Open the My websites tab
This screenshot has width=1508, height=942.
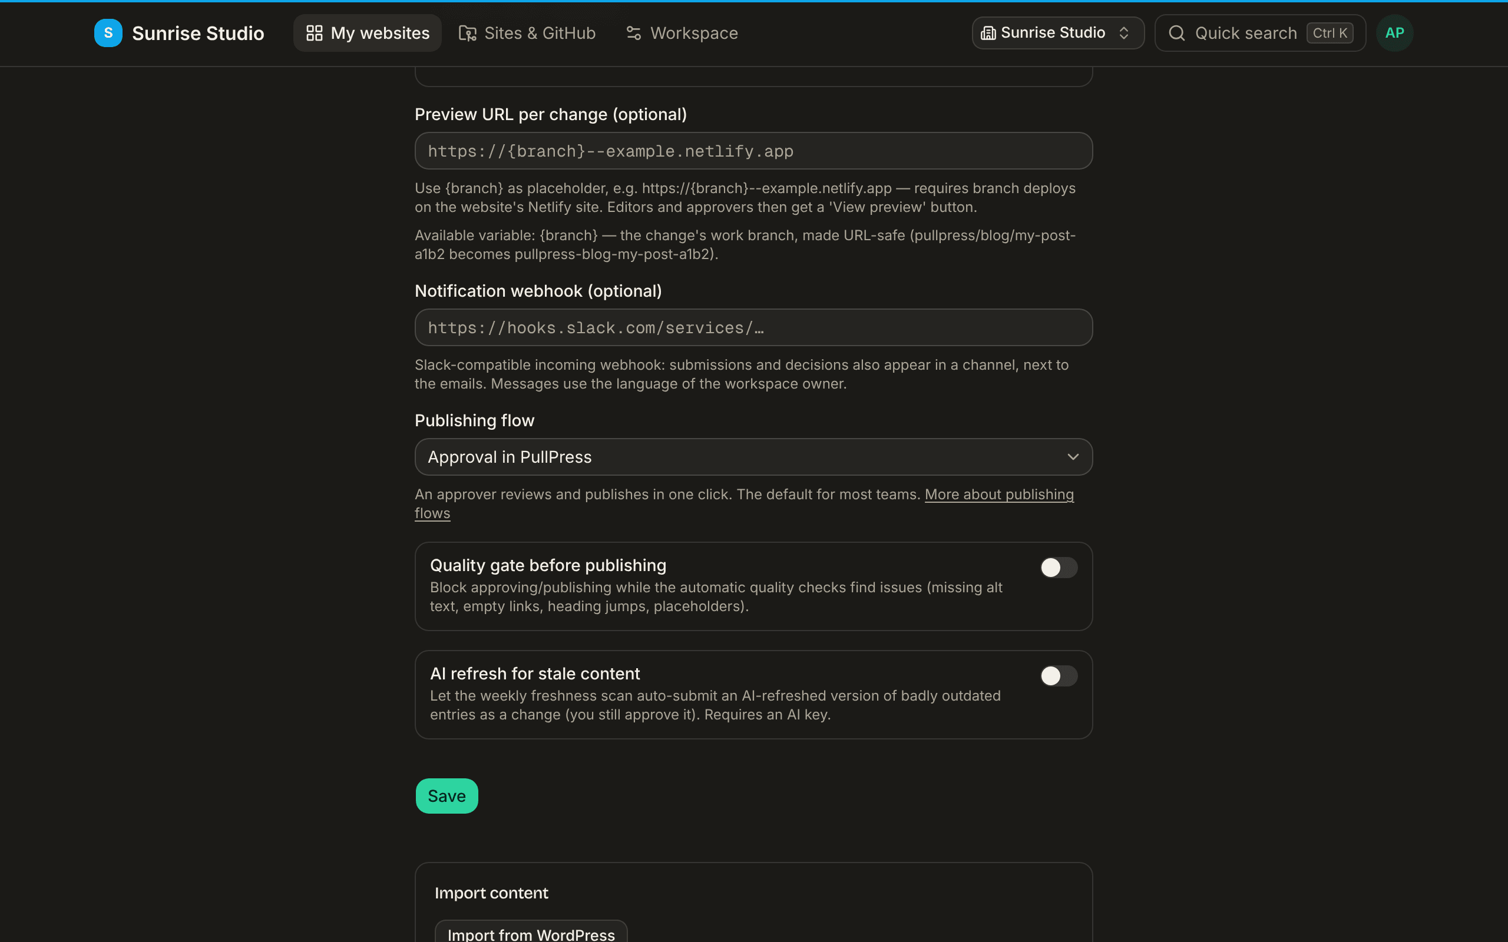pos(367,33)
